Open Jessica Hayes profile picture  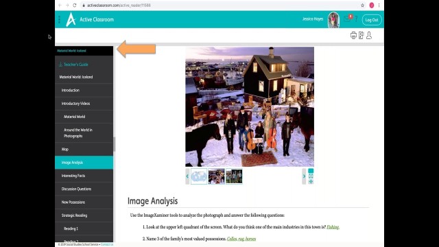pyautogui.click(x=333, y=20)
